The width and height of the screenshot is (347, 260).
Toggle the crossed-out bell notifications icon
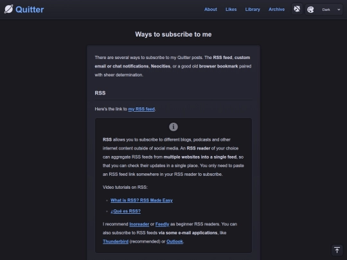(x=297, y=9)
